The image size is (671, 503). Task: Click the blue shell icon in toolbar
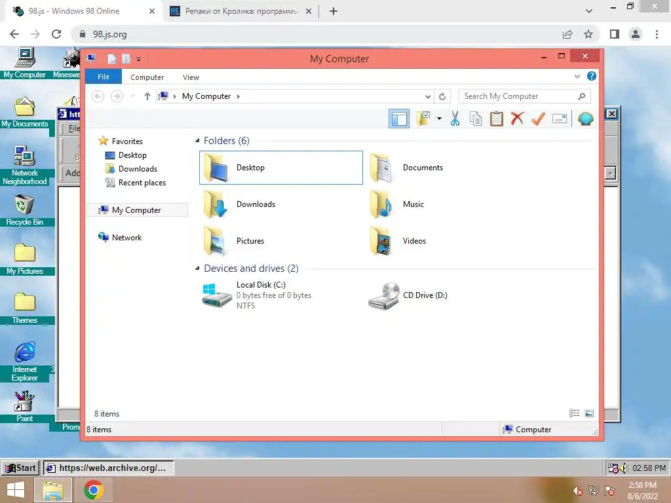(x=585, y=119)
